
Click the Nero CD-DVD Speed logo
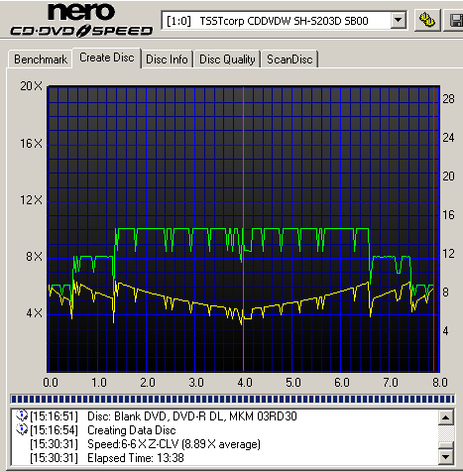coord(81,20)
